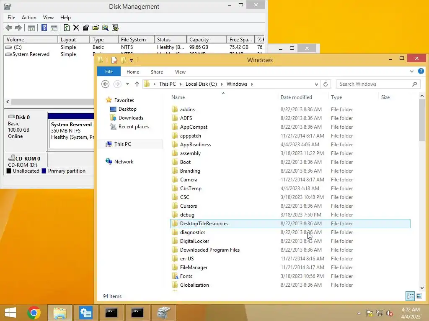
Task: Toggle Show/Hide Action Pane in Disk Management
Action: click(x=54, y=28)
